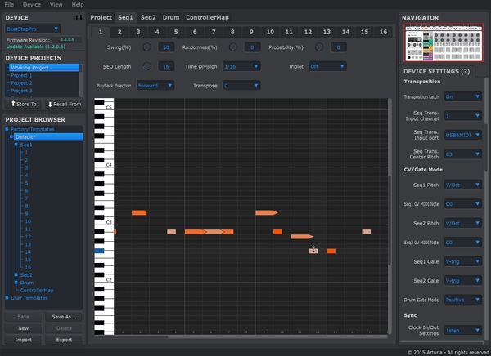Click the Export button
The image size is (491, 356).
[63, 340]
